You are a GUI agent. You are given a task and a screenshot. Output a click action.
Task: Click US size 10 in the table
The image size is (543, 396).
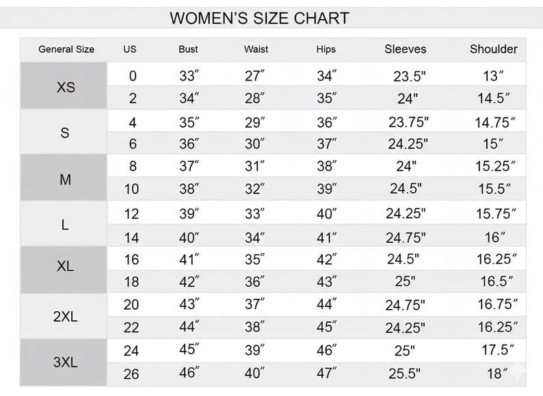[x=131, y=189]
